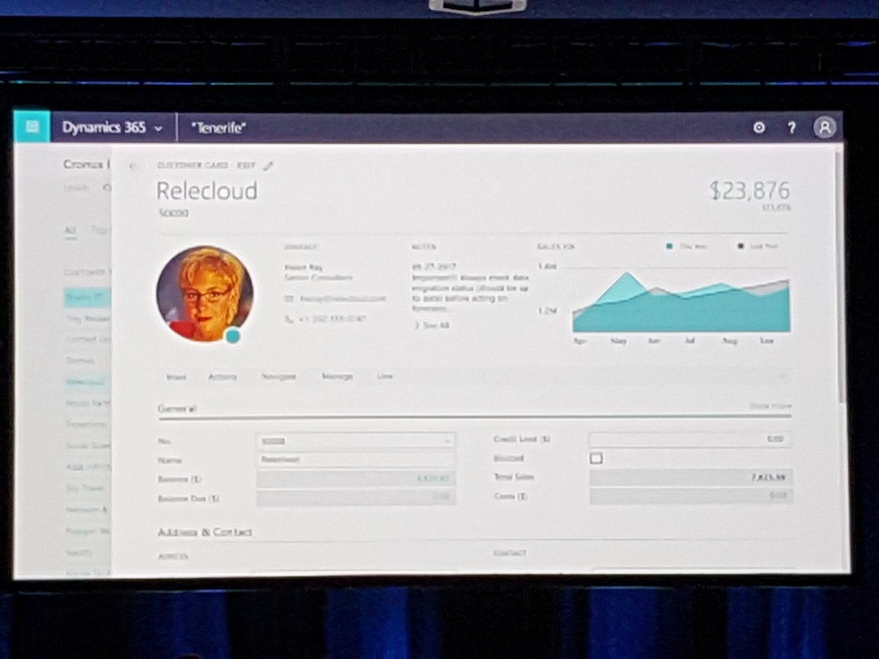
Task: Open the Navigate menu tab
Action: (x=278, y=376)
